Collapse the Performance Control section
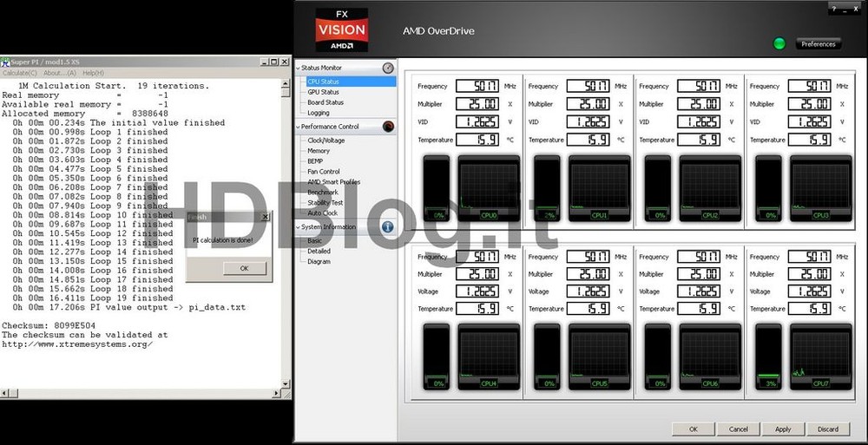The image size is (868, 445). tap(299, 127)
